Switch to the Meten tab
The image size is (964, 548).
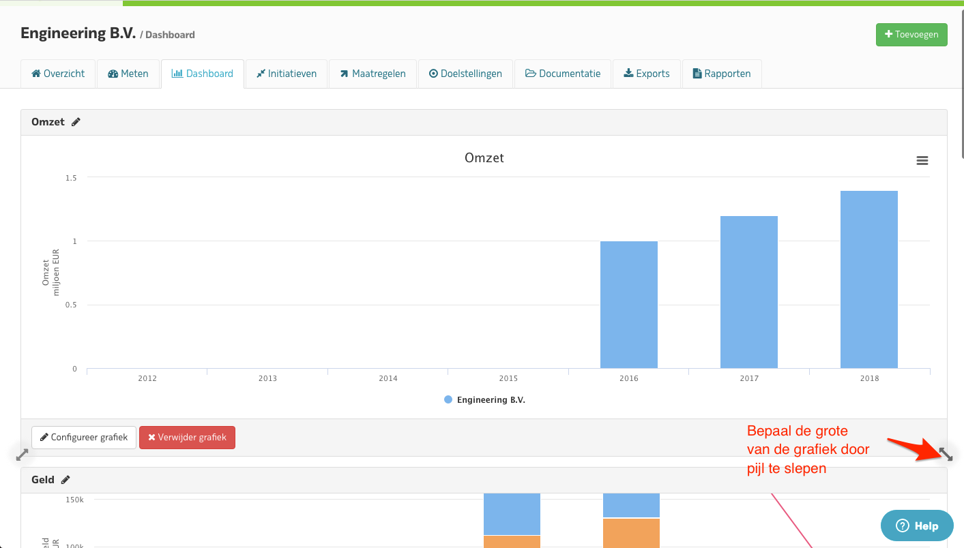coord(128,74)
